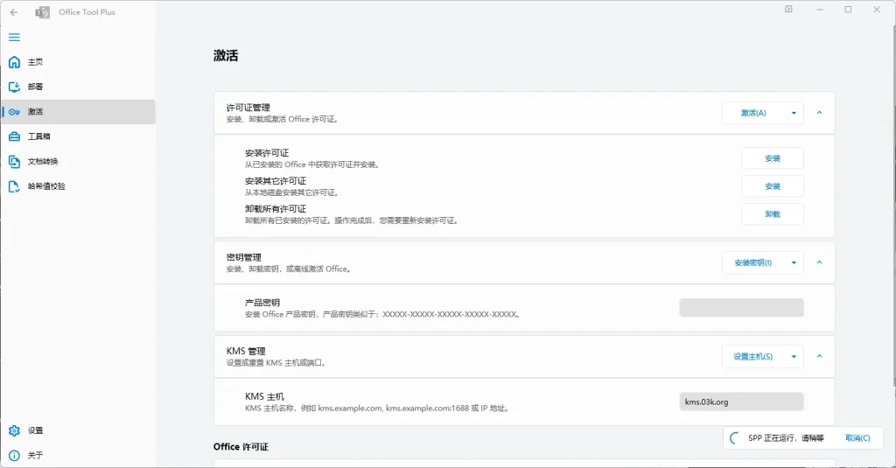This screenshot has height=468, width=896.
Task: Open the 工具箱 navigation item
Action: click(78, 136)
